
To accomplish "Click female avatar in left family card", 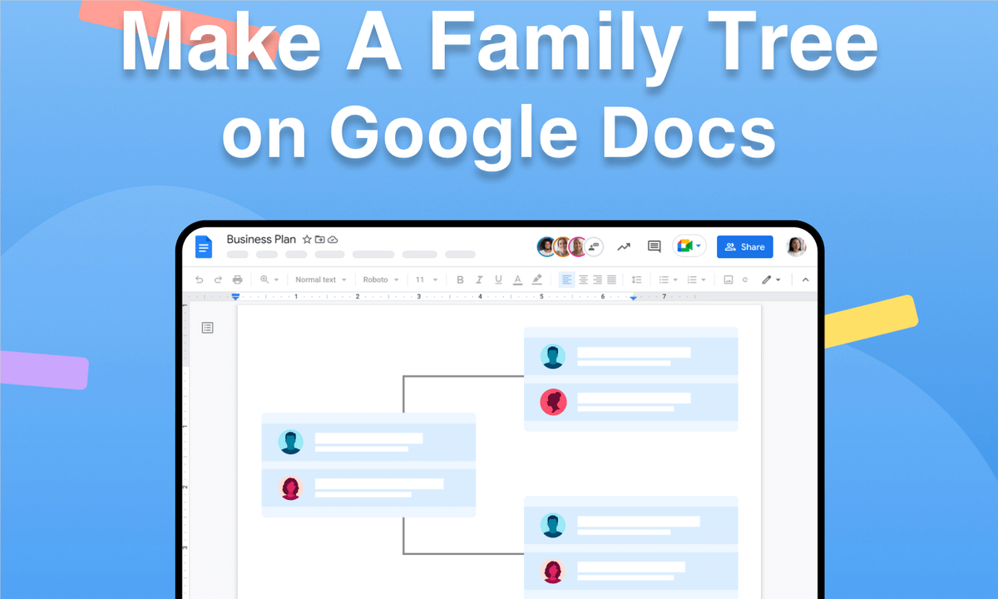I will 290,488.
